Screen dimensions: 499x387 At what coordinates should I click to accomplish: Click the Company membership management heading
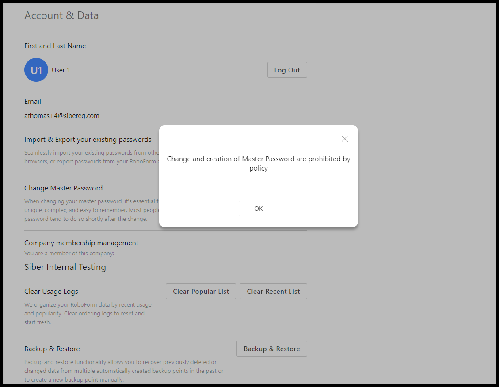point(81,243)
